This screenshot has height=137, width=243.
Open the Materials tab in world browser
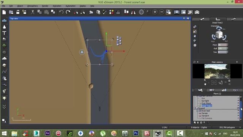pyautogui.click(x=212, y=90)
